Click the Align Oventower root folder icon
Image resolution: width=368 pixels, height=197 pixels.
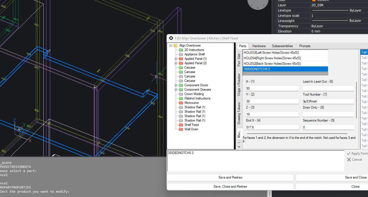tap(175, 45)
